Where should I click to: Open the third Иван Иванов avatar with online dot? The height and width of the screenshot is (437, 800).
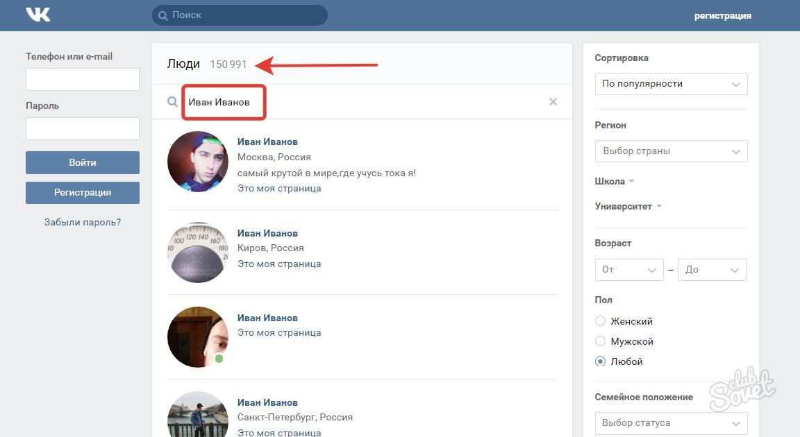click(198, 337)
